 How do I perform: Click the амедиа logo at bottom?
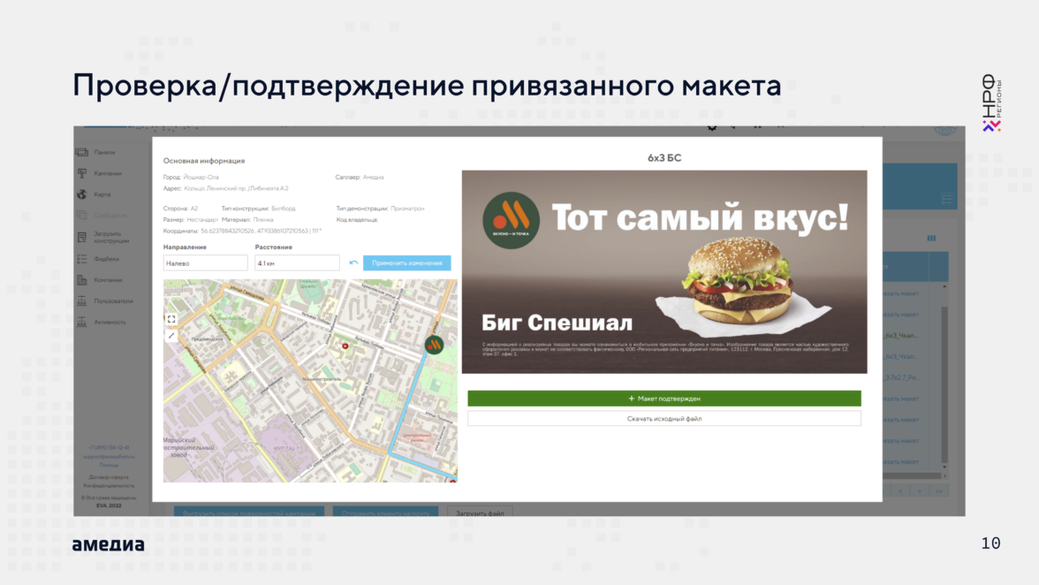click(x=108, y=544)
